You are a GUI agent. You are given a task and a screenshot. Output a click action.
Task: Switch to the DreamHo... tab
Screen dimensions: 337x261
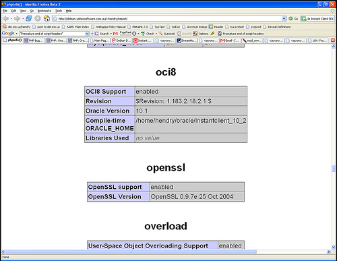coord(187,40)
